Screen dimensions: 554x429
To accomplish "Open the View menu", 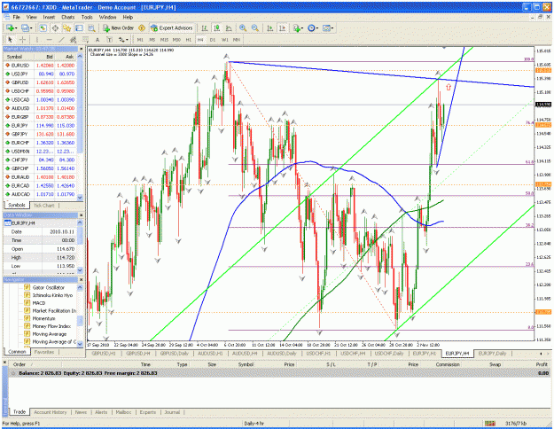I will tap(31, 17).
